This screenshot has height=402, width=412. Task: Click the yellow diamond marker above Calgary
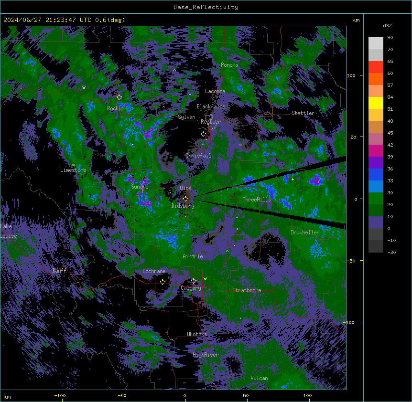(194, 281)
